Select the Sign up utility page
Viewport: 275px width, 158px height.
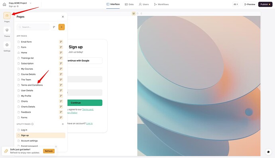coord(41,135)
